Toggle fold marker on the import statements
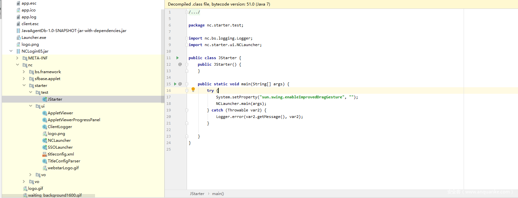Viewport: 518px width, 198px height. point(187,38)
